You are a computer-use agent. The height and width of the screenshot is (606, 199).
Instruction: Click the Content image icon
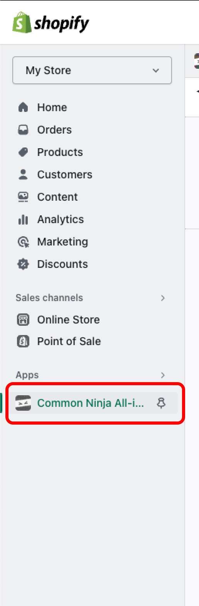pyautogui.click(x=23, y=197)
